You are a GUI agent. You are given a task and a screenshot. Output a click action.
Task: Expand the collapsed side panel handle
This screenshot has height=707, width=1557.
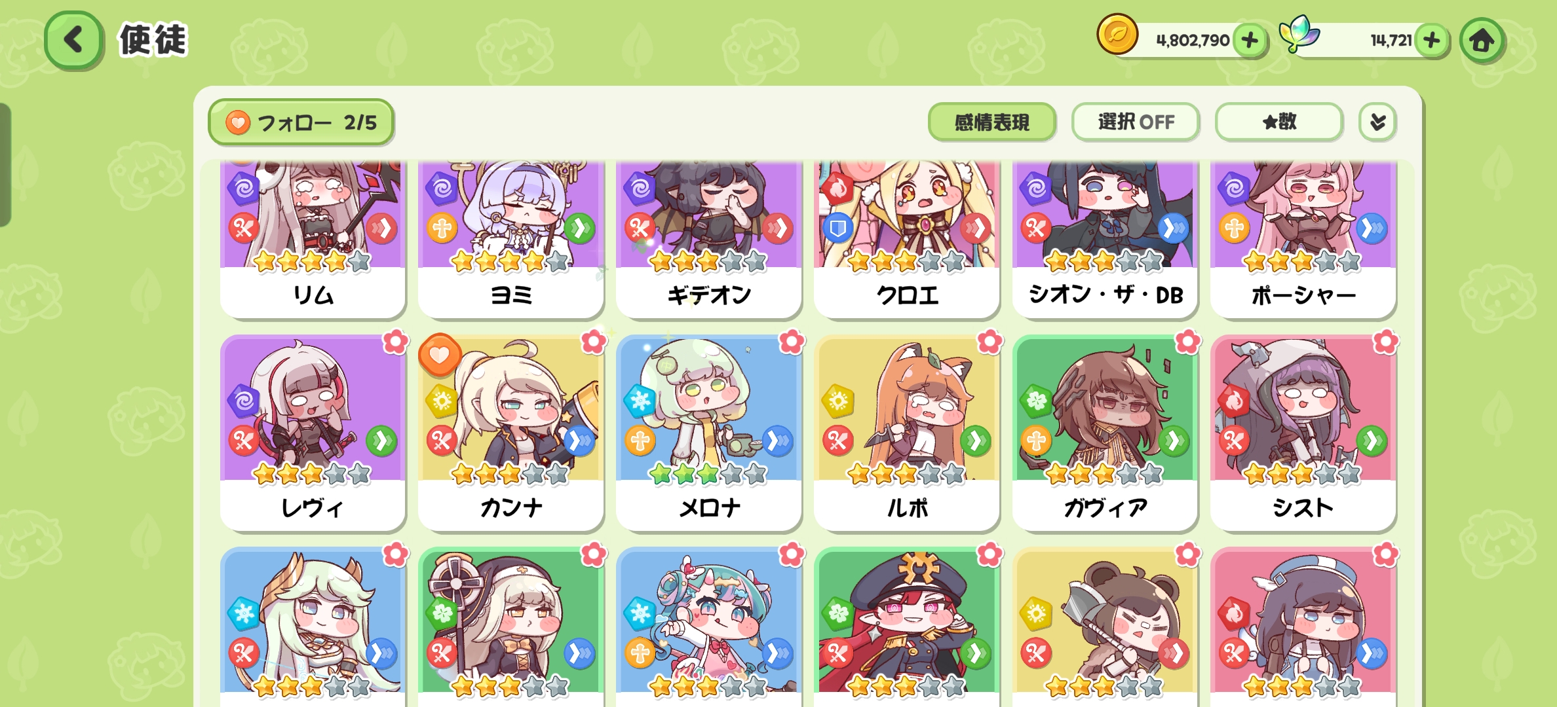point(5,165)
